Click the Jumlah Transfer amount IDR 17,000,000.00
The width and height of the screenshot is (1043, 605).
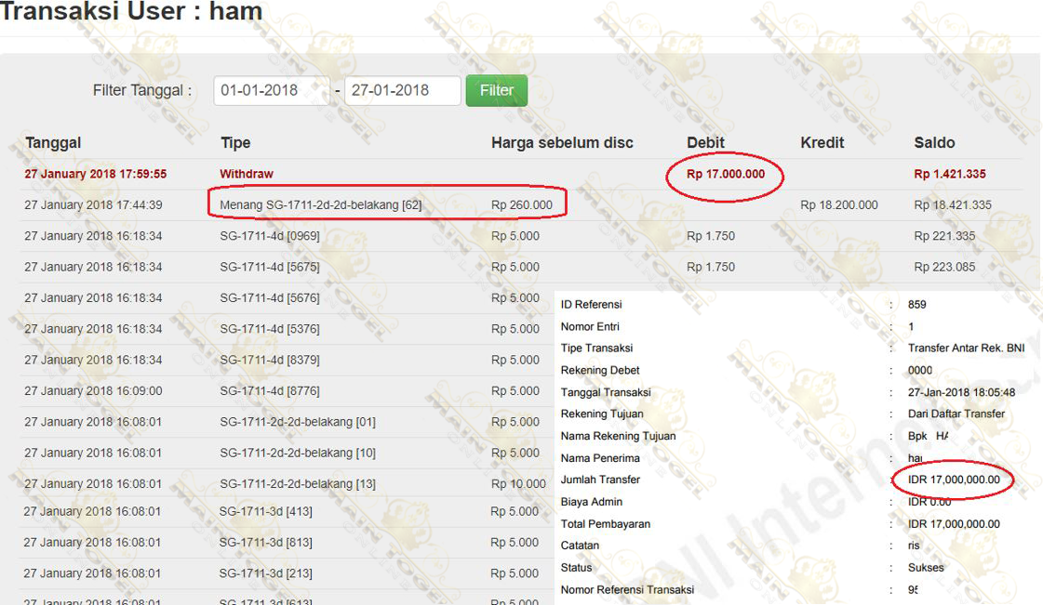click(x=954, y=480)
